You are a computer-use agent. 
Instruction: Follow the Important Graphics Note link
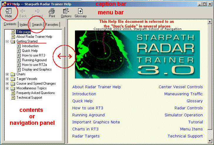point(96,122)
